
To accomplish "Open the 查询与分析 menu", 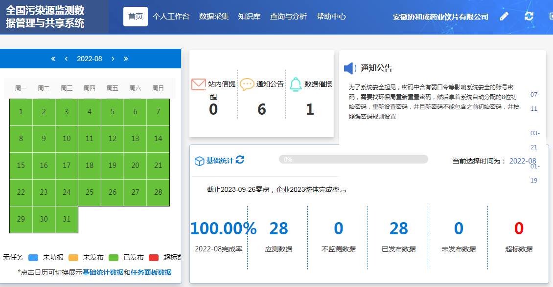I will (288, 17).
